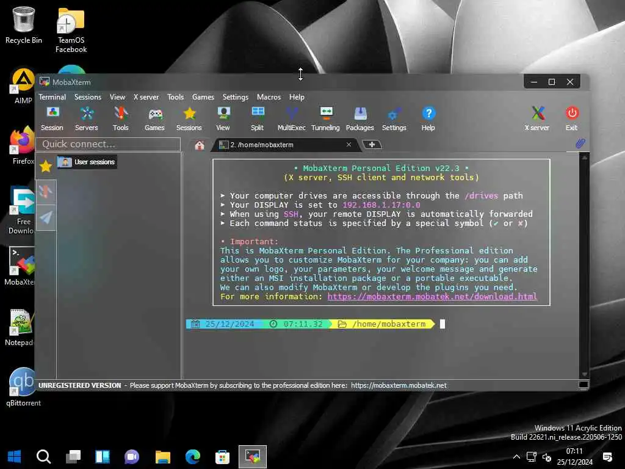Open the View toolbar icon

[x=223, y=119]
